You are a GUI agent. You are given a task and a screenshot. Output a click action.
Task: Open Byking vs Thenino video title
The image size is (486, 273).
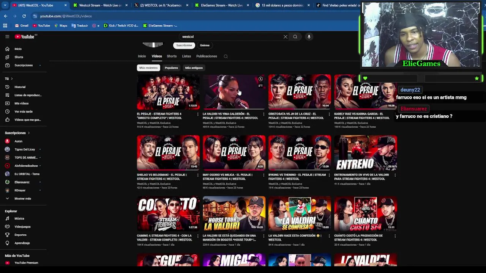coord(297,177)
